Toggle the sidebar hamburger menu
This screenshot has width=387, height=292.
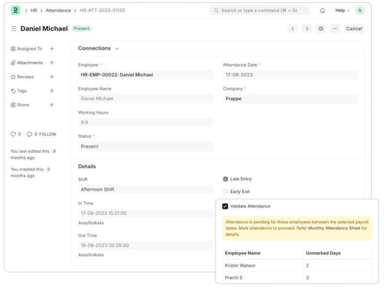pos(14,29)
